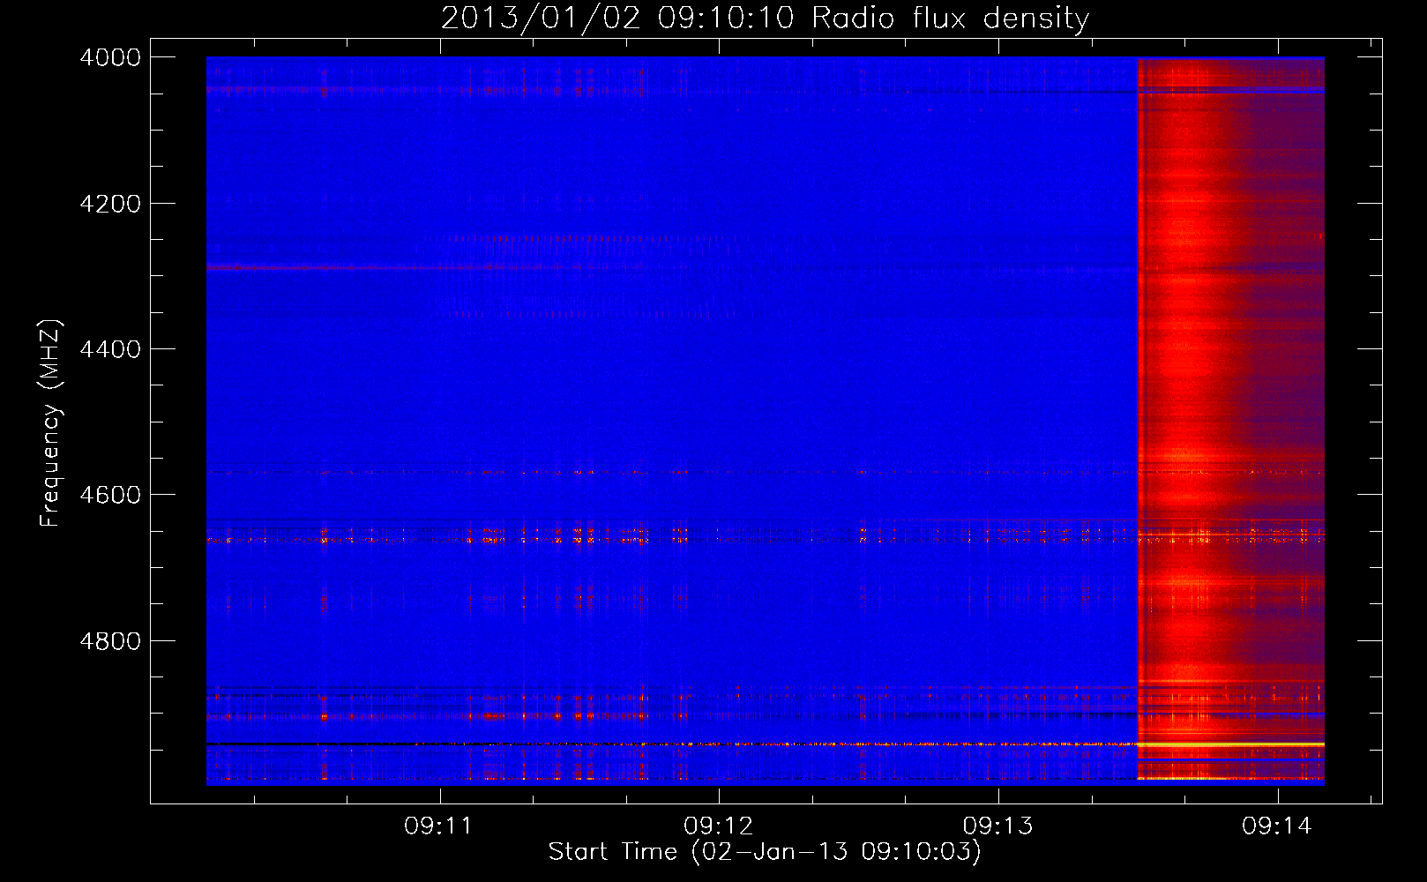Click the 4000 frequency tick label
This screenshot has width=1427, height=882.
[x=110, y=57]
